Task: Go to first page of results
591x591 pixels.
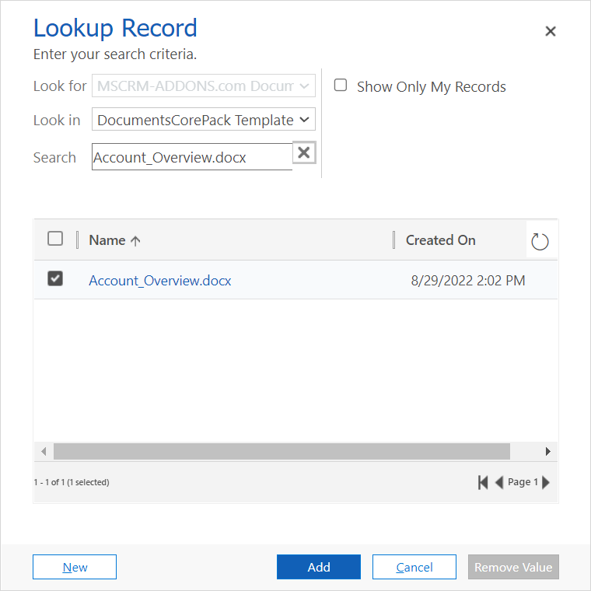Action: [483, 482]
